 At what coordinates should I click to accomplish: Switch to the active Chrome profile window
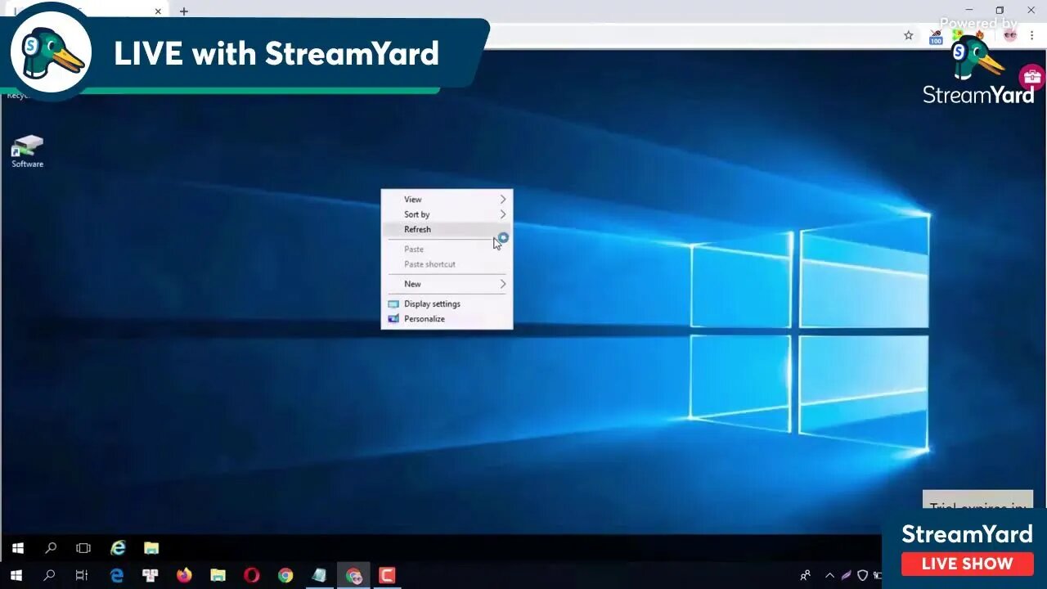tap(353, 575)
